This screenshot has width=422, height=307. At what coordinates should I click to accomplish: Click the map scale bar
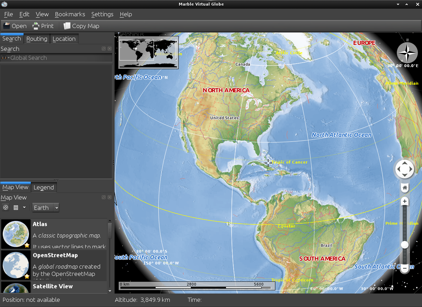197,286
